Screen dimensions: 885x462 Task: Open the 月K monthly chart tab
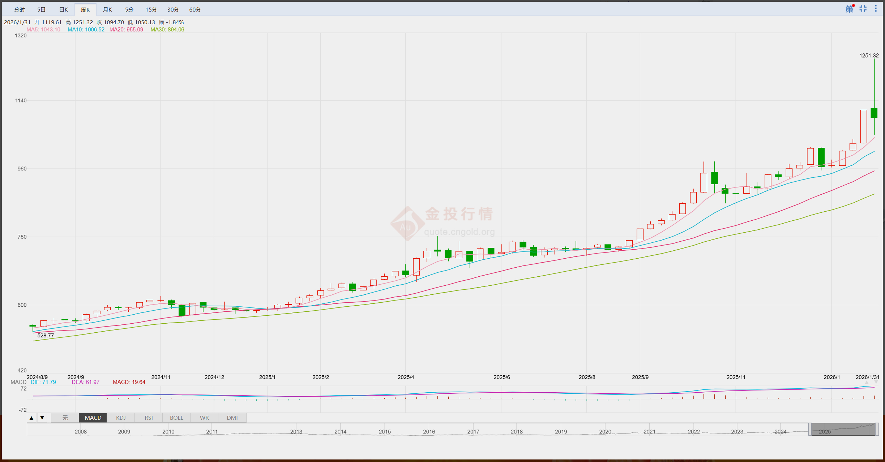point(107,10)
